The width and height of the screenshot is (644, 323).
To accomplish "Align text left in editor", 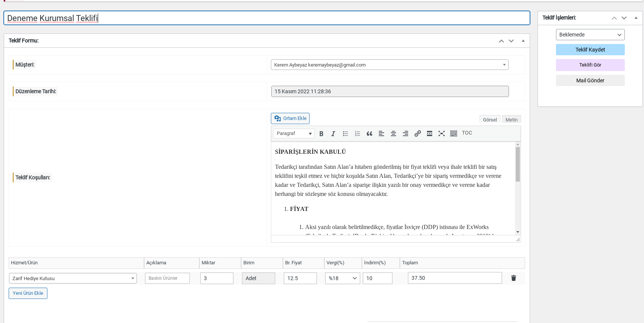I will click(381, 133).
